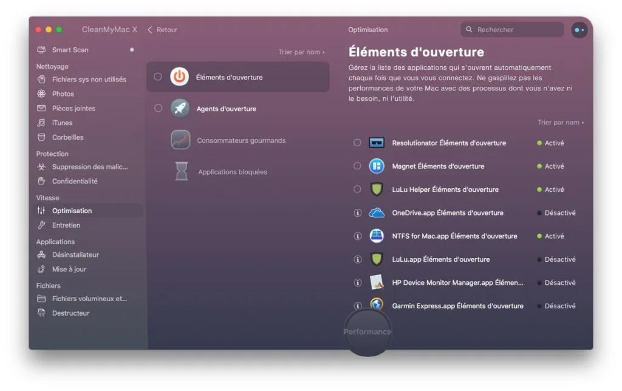Click the OneDrive cloud icon
Image resolution: width=622 pixels, height=391 pixels.
coord(377,213)
